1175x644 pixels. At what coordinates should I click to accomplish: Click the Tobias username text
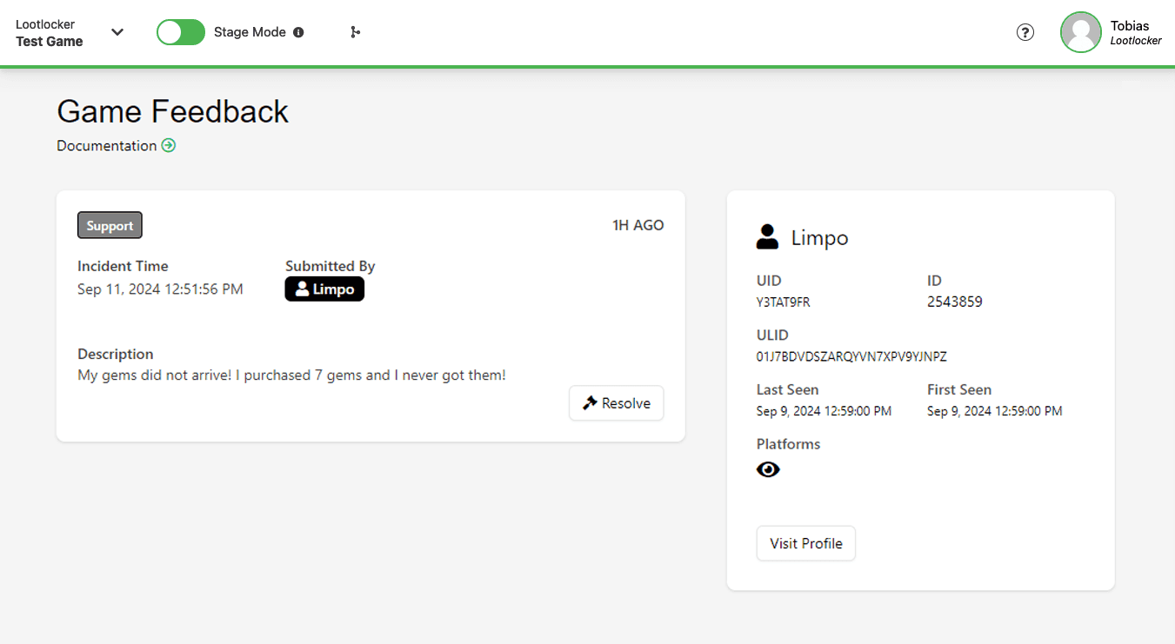1130,25
